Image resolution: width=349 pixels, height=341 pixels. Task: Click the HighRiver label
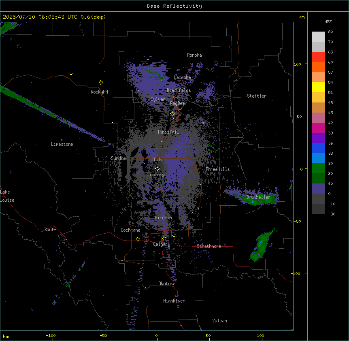(174, 301)
